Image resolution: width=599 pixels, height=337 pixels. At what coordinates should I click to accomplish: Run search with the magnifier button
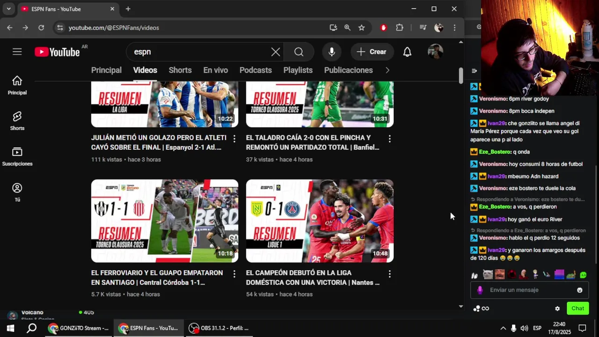pos(299,52)
